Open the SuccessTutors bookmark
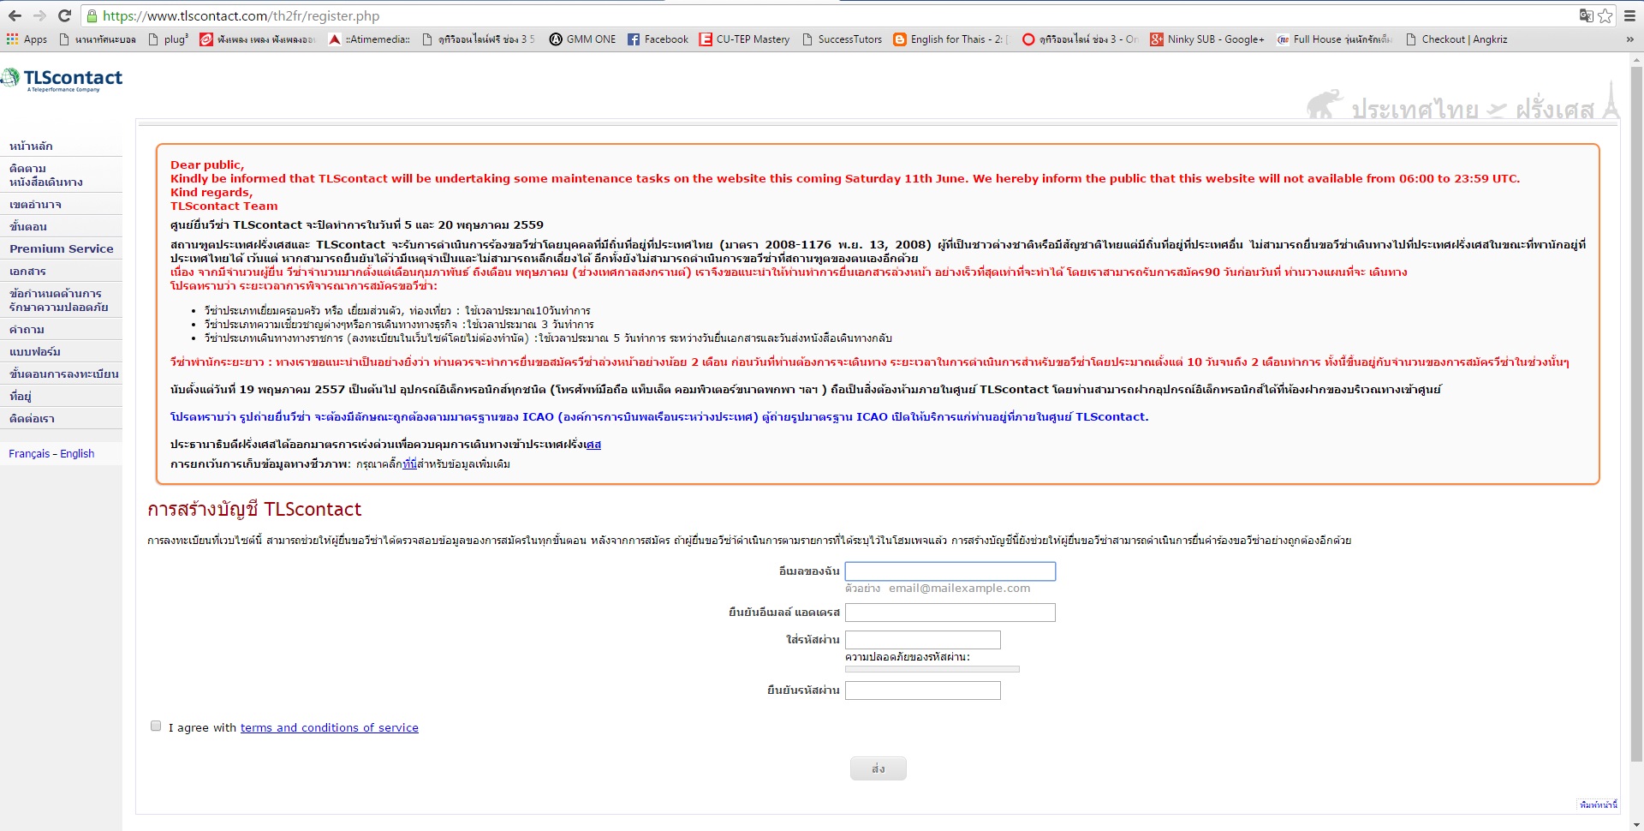 pos(842,39)
